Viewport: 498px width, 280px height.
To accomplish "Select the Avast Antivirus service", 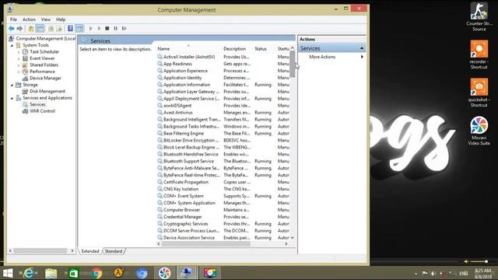I will click(x=178, y=112).
